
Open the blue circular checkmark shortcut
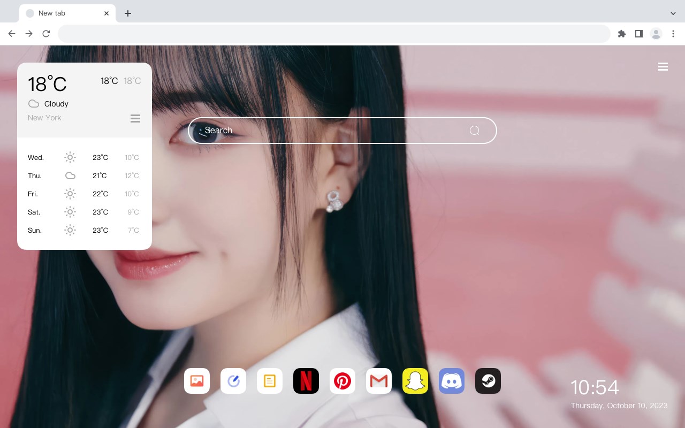[233, 381]
